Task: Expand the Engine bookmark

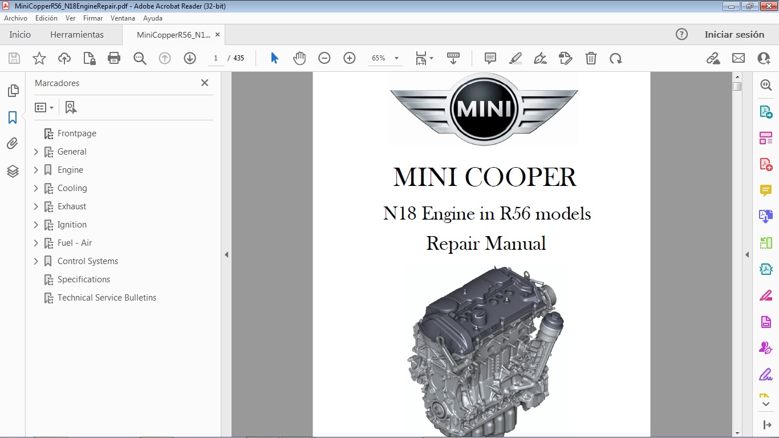Action: pyautogui.click(x=35, y=169)
